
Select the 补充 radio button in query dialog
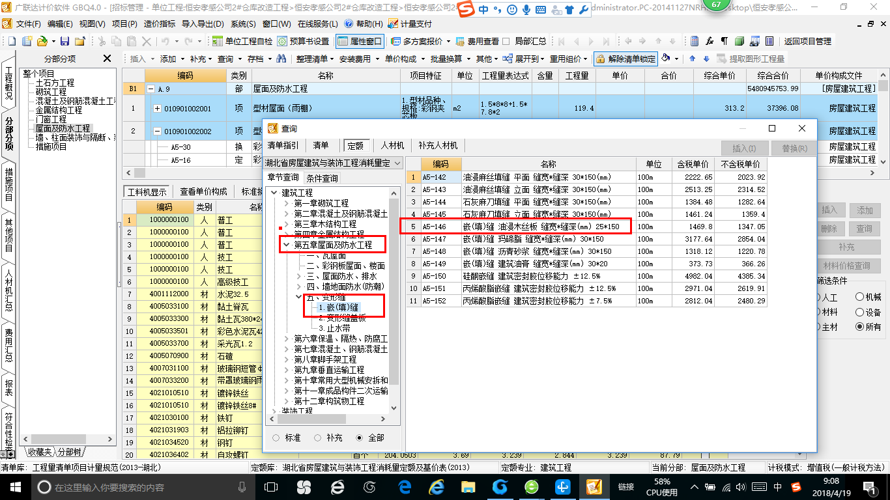click(318, 437)
